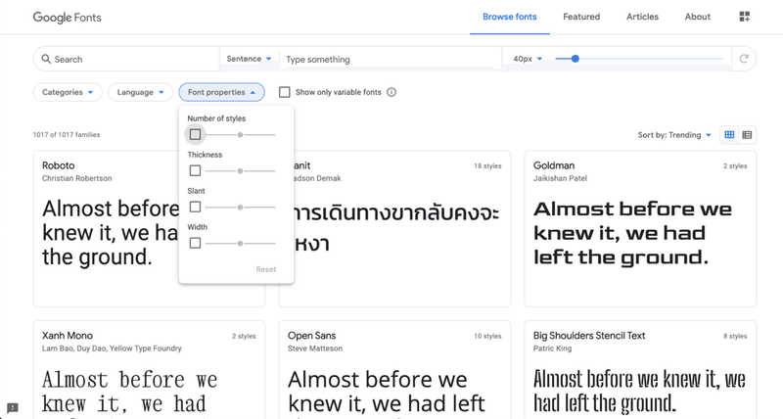Click Reset in font properties panel
783x419 pixels.
265,269
